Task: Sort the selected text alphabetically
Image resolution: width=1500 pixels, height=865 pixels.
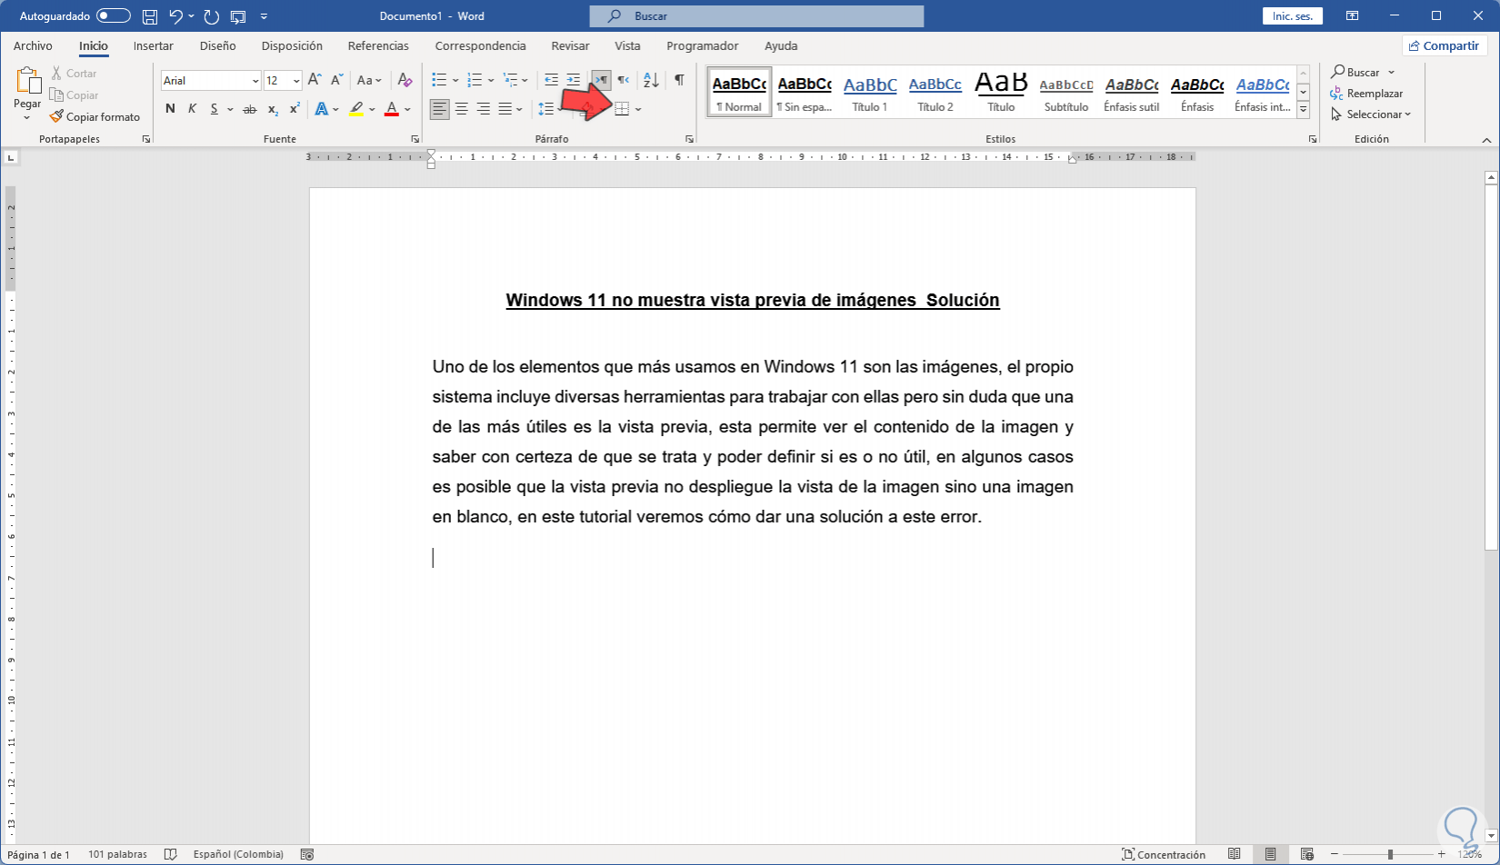Action: [x=651, y=81]
